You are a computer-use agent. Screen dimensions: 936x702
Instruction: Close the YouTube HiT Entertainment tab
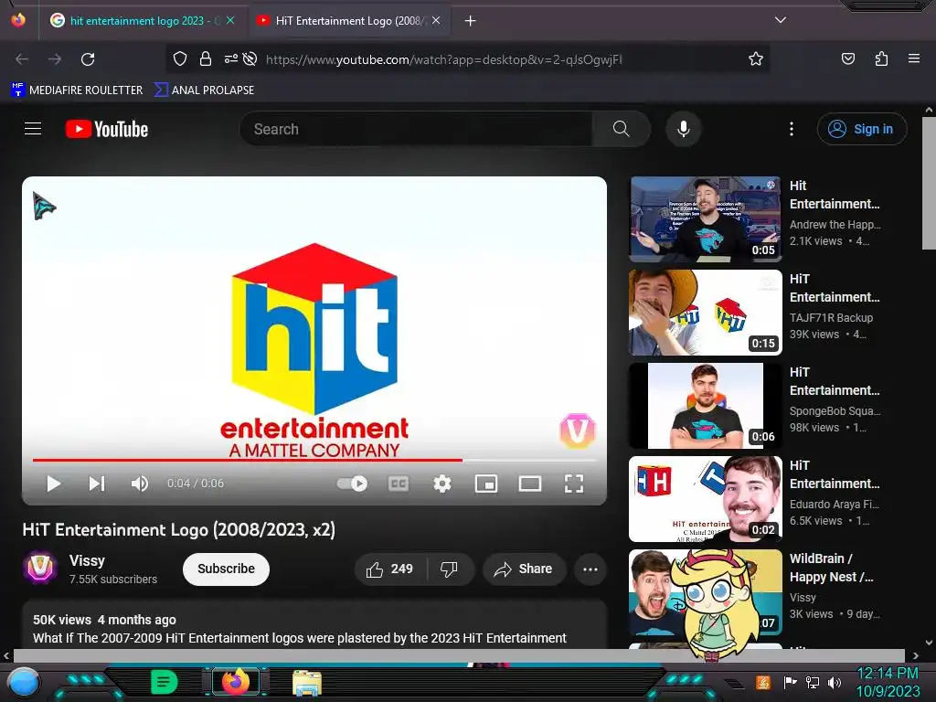(436, 20)
